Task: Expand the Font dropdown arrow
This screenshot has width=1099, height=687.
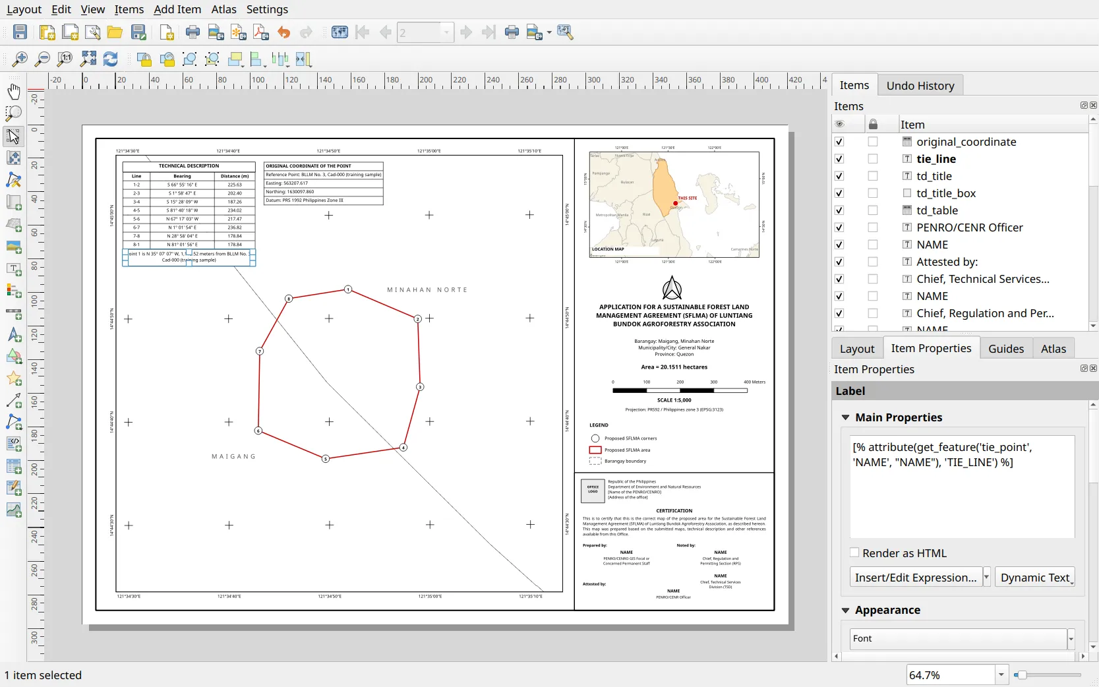Action: tap(1071, 638)
